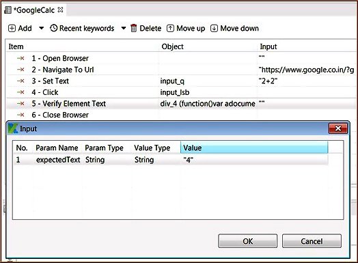Click the step icon beside Close Browser

coord(20,115)
